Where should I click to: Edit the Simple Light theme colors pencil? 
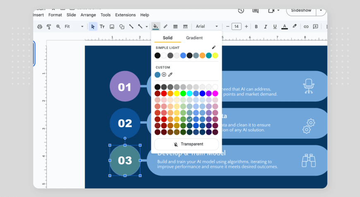[x=214, y=47]
